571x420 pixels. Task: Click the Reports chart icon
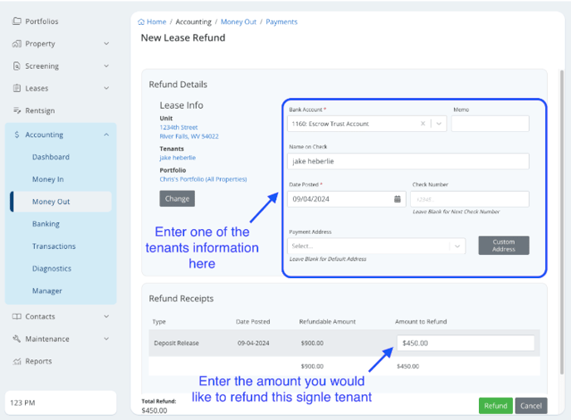(17, 361)
